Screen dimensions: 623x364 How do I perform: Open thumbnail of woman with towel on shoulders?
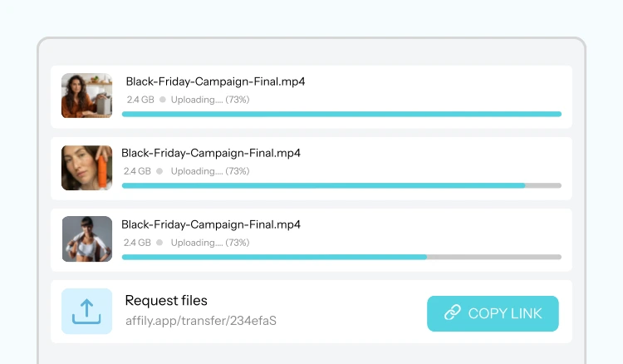coord(86,239)
